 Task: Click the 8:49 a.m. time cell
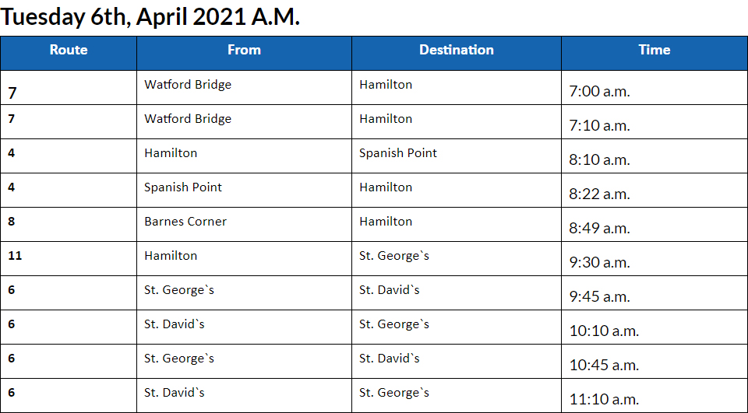(x=599, y=228)
